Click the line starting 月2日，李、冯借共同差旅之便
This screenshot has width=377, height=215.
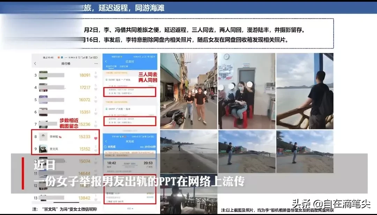pos(194,30)
